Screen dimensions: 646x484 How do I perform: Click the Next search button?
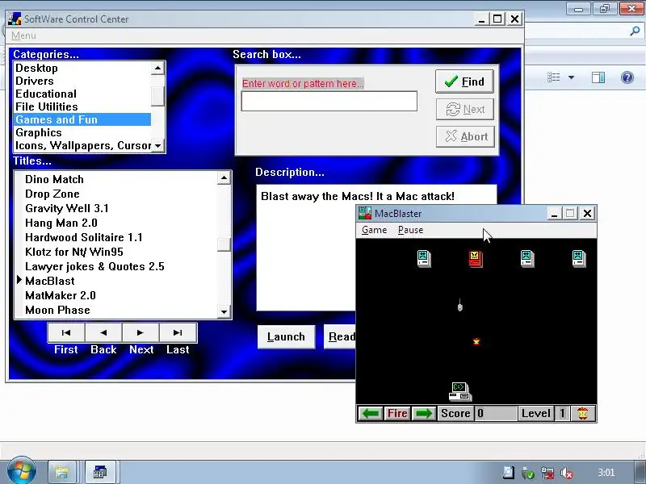pos(465,109)
